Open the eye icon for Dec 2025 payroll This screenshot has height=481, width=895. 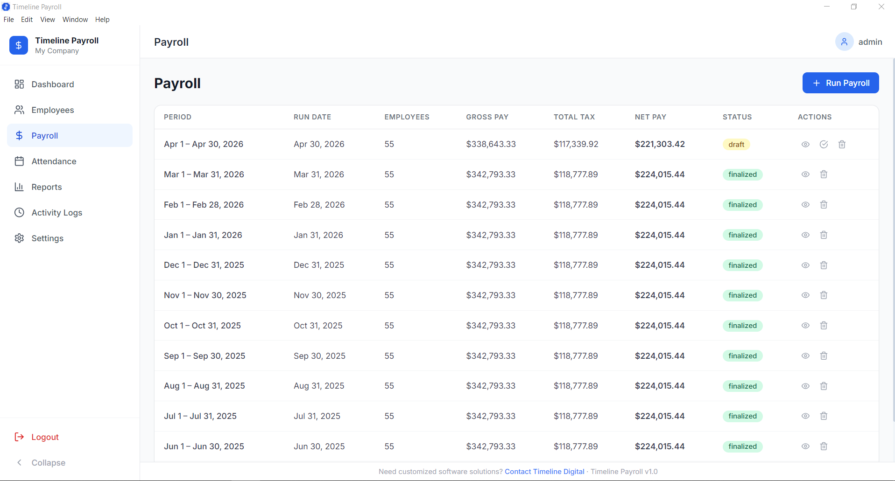pyautogui.click(x=805, y=265)
